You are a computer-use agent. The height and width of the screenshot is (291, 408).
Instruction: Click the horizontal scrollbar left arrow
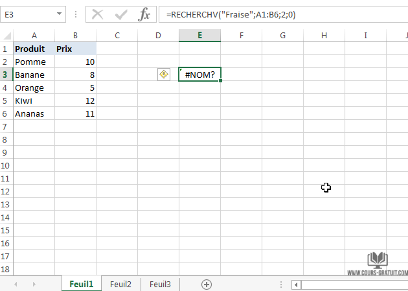click(x=296, y=284)
